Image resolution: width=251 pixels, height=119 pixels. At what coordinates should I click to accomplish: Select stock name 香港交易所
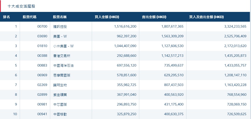tap(62, 56)
